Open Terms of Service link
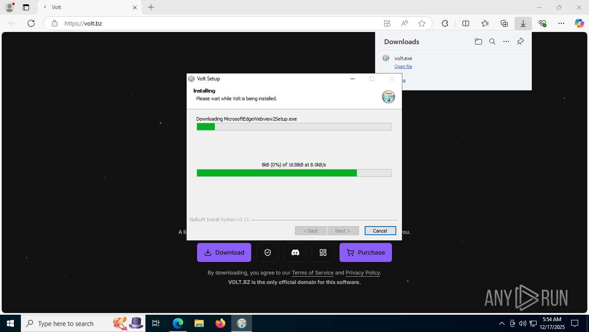This screenshot has height=332, width=589. pos(313,273)
